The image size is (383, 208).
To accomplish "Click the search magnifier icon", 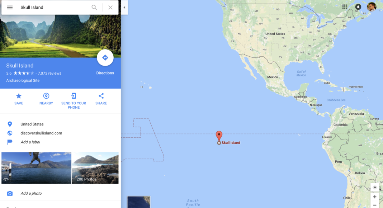I will coord(94,7).
